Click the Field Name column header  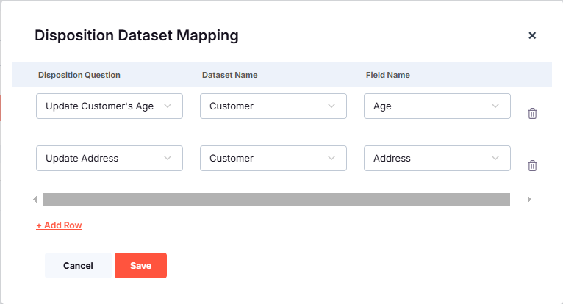coord(388,75)
